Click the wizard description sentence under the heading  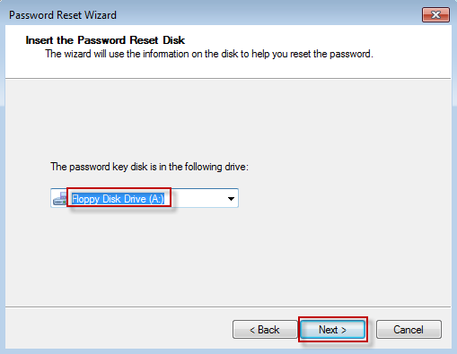pyautogui.click(x=209, y=54)
